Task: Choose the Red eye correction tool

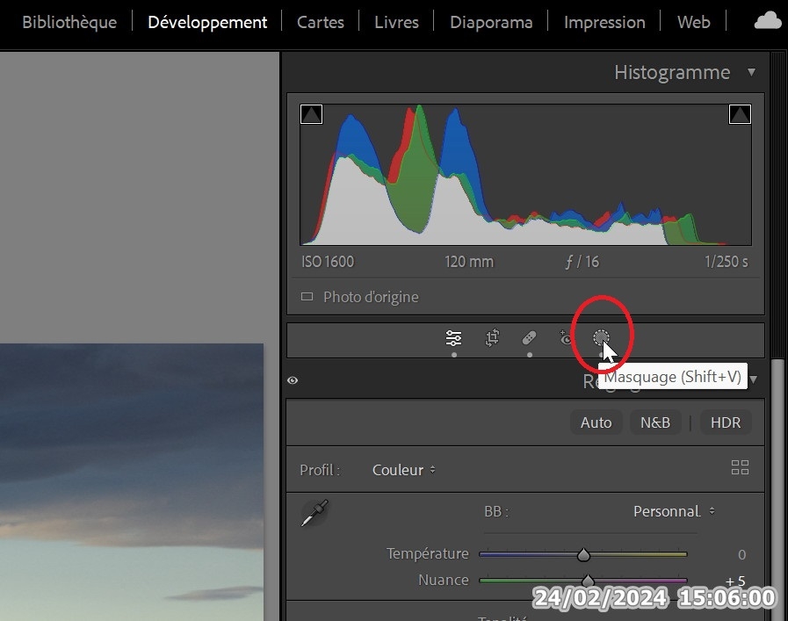Action: click(566, 338)
